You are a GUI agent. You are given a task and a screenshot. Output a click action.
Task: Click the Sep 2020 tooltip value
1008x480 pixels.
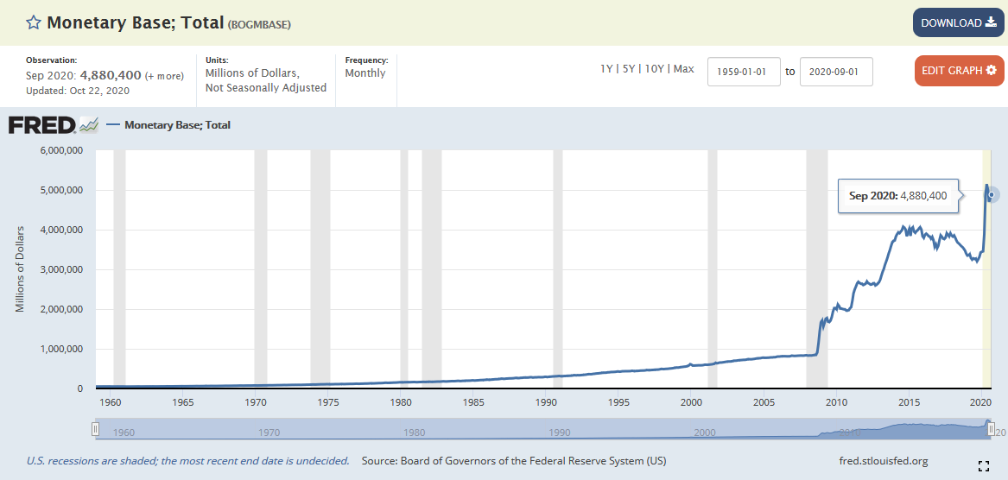click(922, 195)
